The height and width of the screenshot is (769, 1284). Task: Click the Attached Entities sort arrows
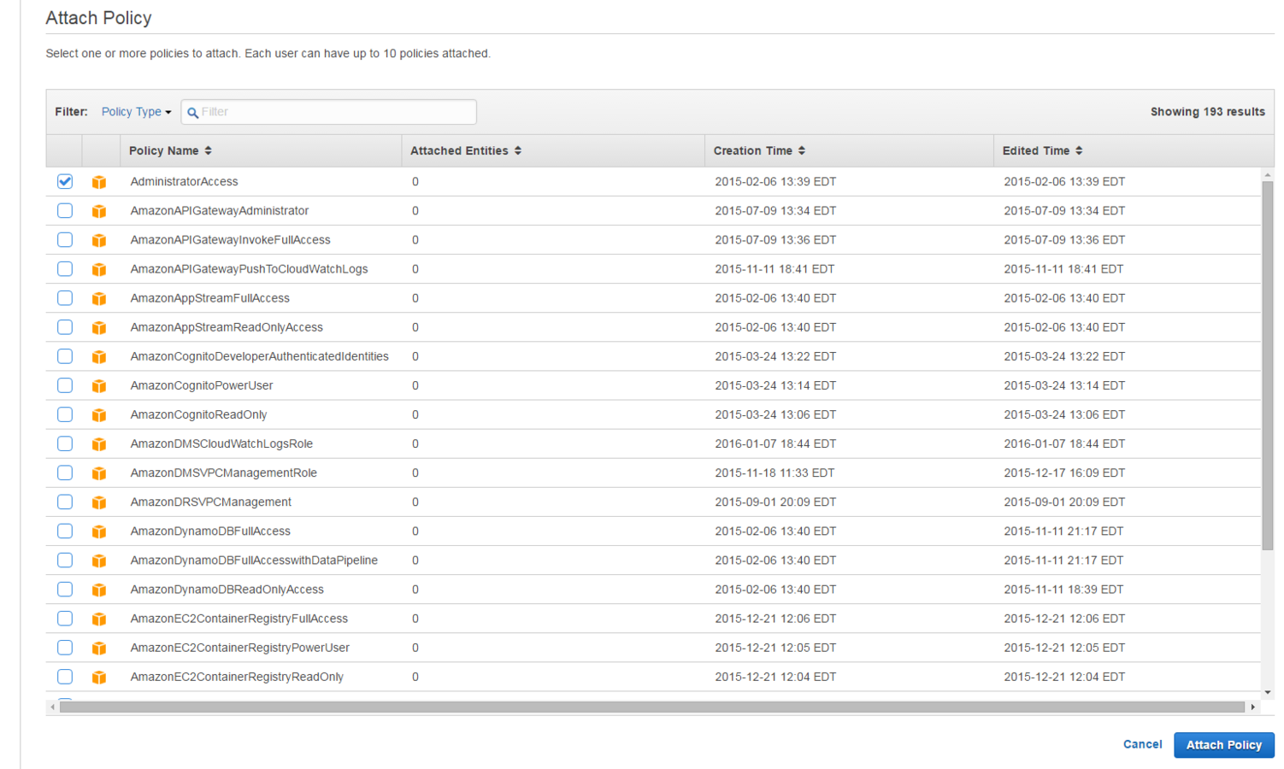pyautogui.click(x=518, y=150)
